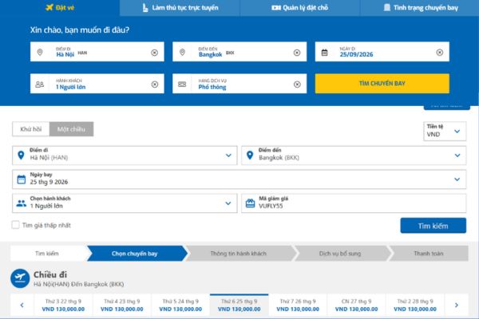The height and width of the screenshot is (319, 479).
Task: Click the Mã giảm giá input field
Action: coord(354,203)
